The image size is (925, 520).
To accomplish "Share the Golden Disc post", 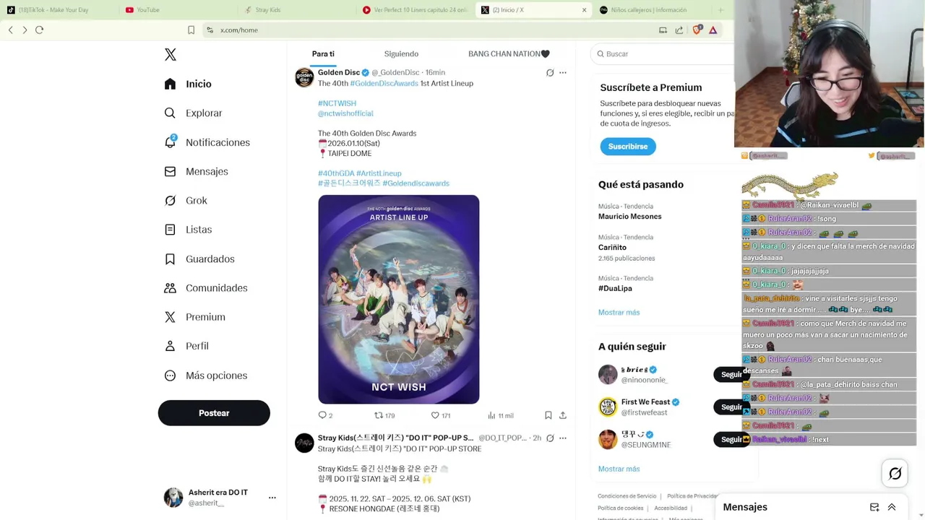I will tap(563, 415).
